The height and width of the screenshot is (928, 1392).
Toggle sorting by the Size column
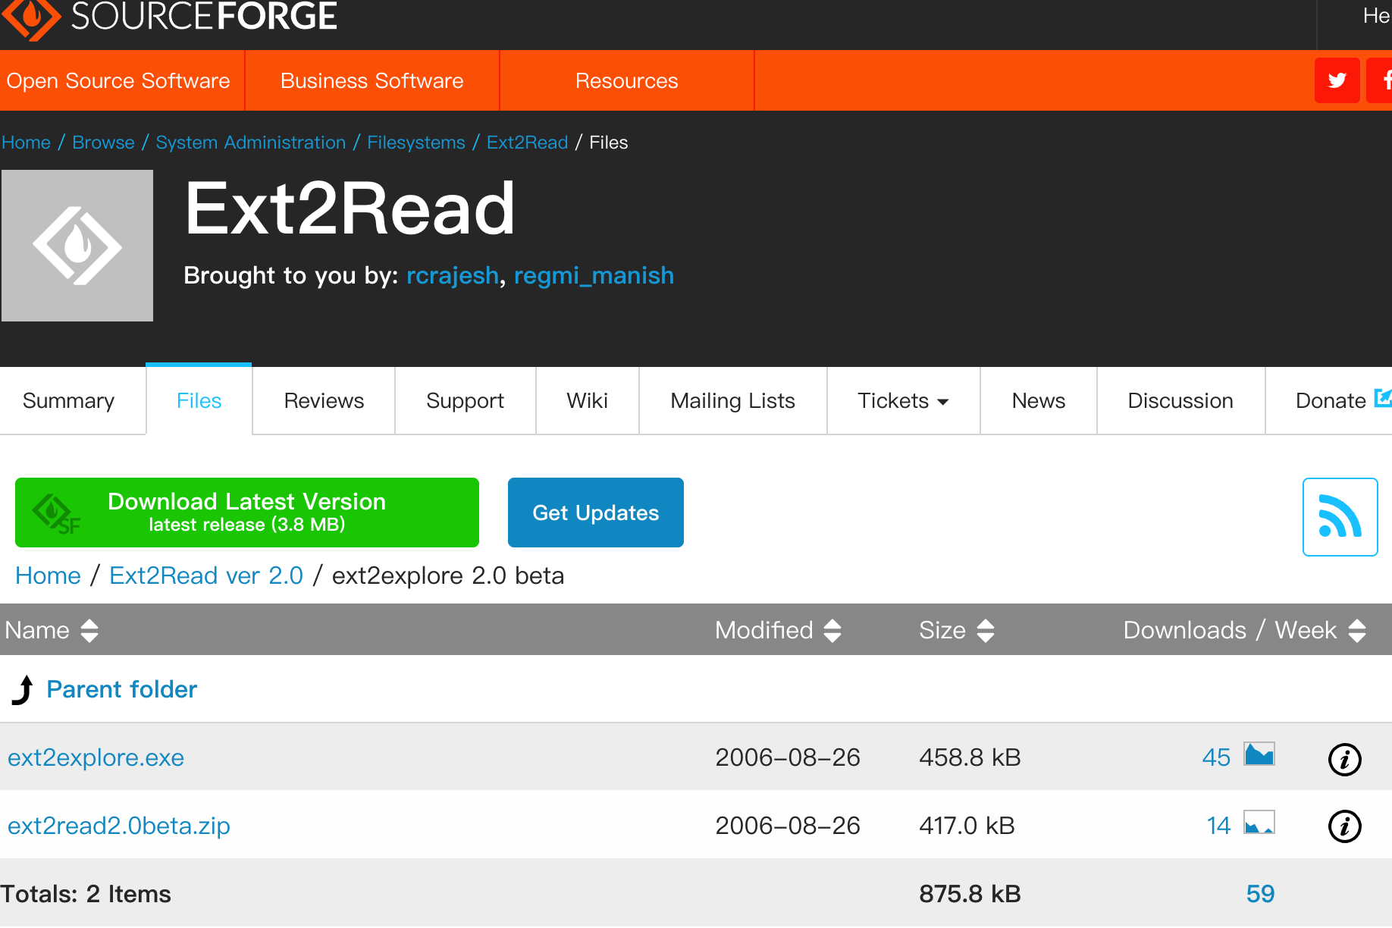pyautogui.click(x=986, y=630)
